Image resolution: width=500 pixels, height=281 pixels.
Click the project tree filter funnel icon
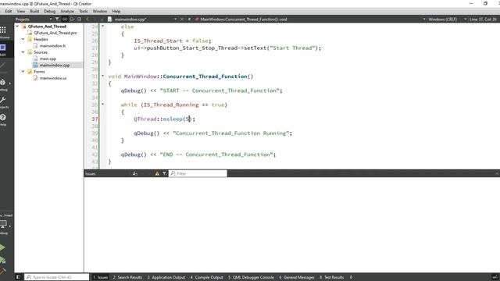(x=57, y=20)
